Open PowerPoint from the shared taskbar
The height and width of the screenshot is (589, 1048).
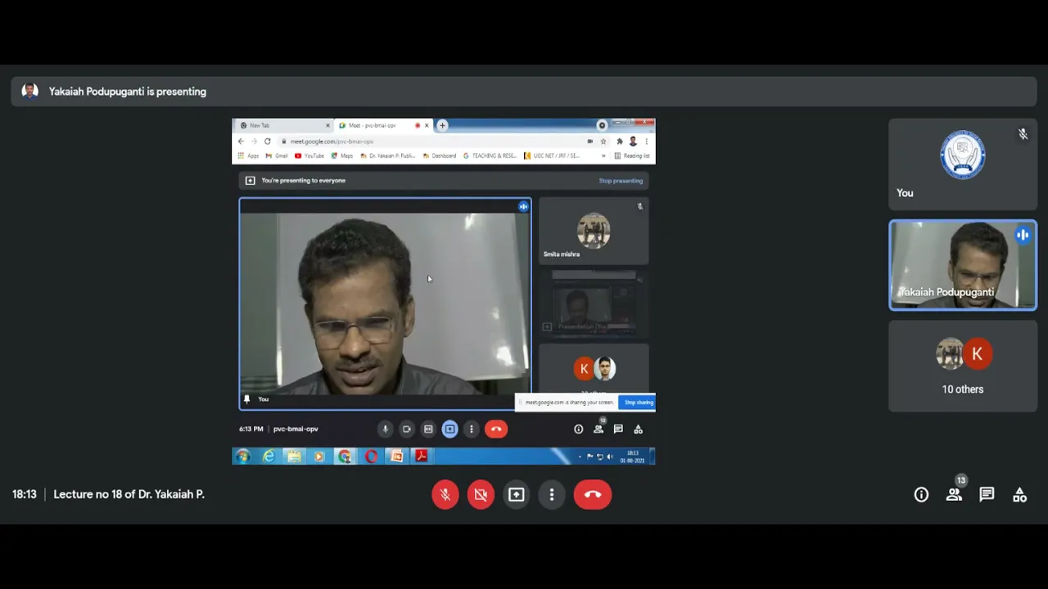click(x=396, y=456)
